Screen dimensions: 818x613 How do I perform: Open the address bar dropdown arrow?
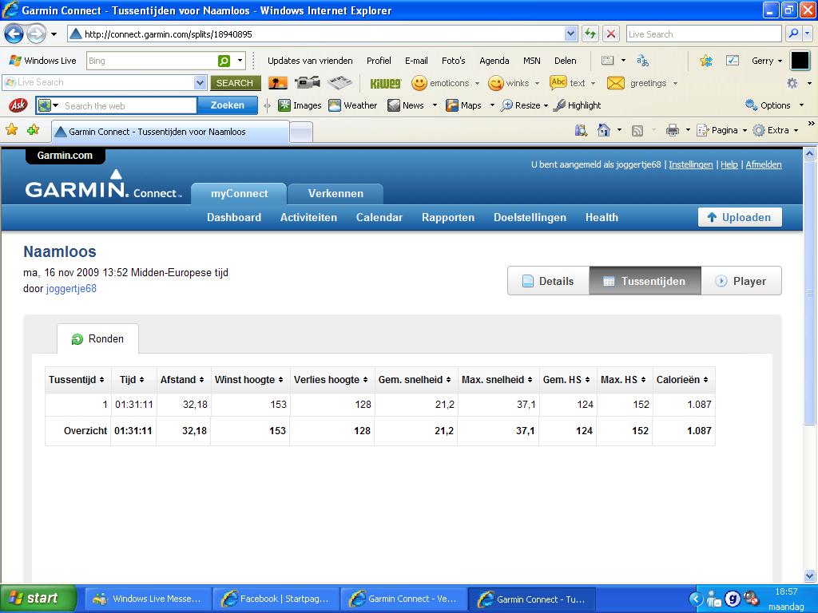(570, 34)
